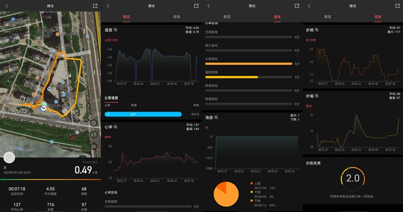Tap the 脂肪燃烧 zone bar
Image resolution: width=403 pixels, height=212 pixels.
249,77
